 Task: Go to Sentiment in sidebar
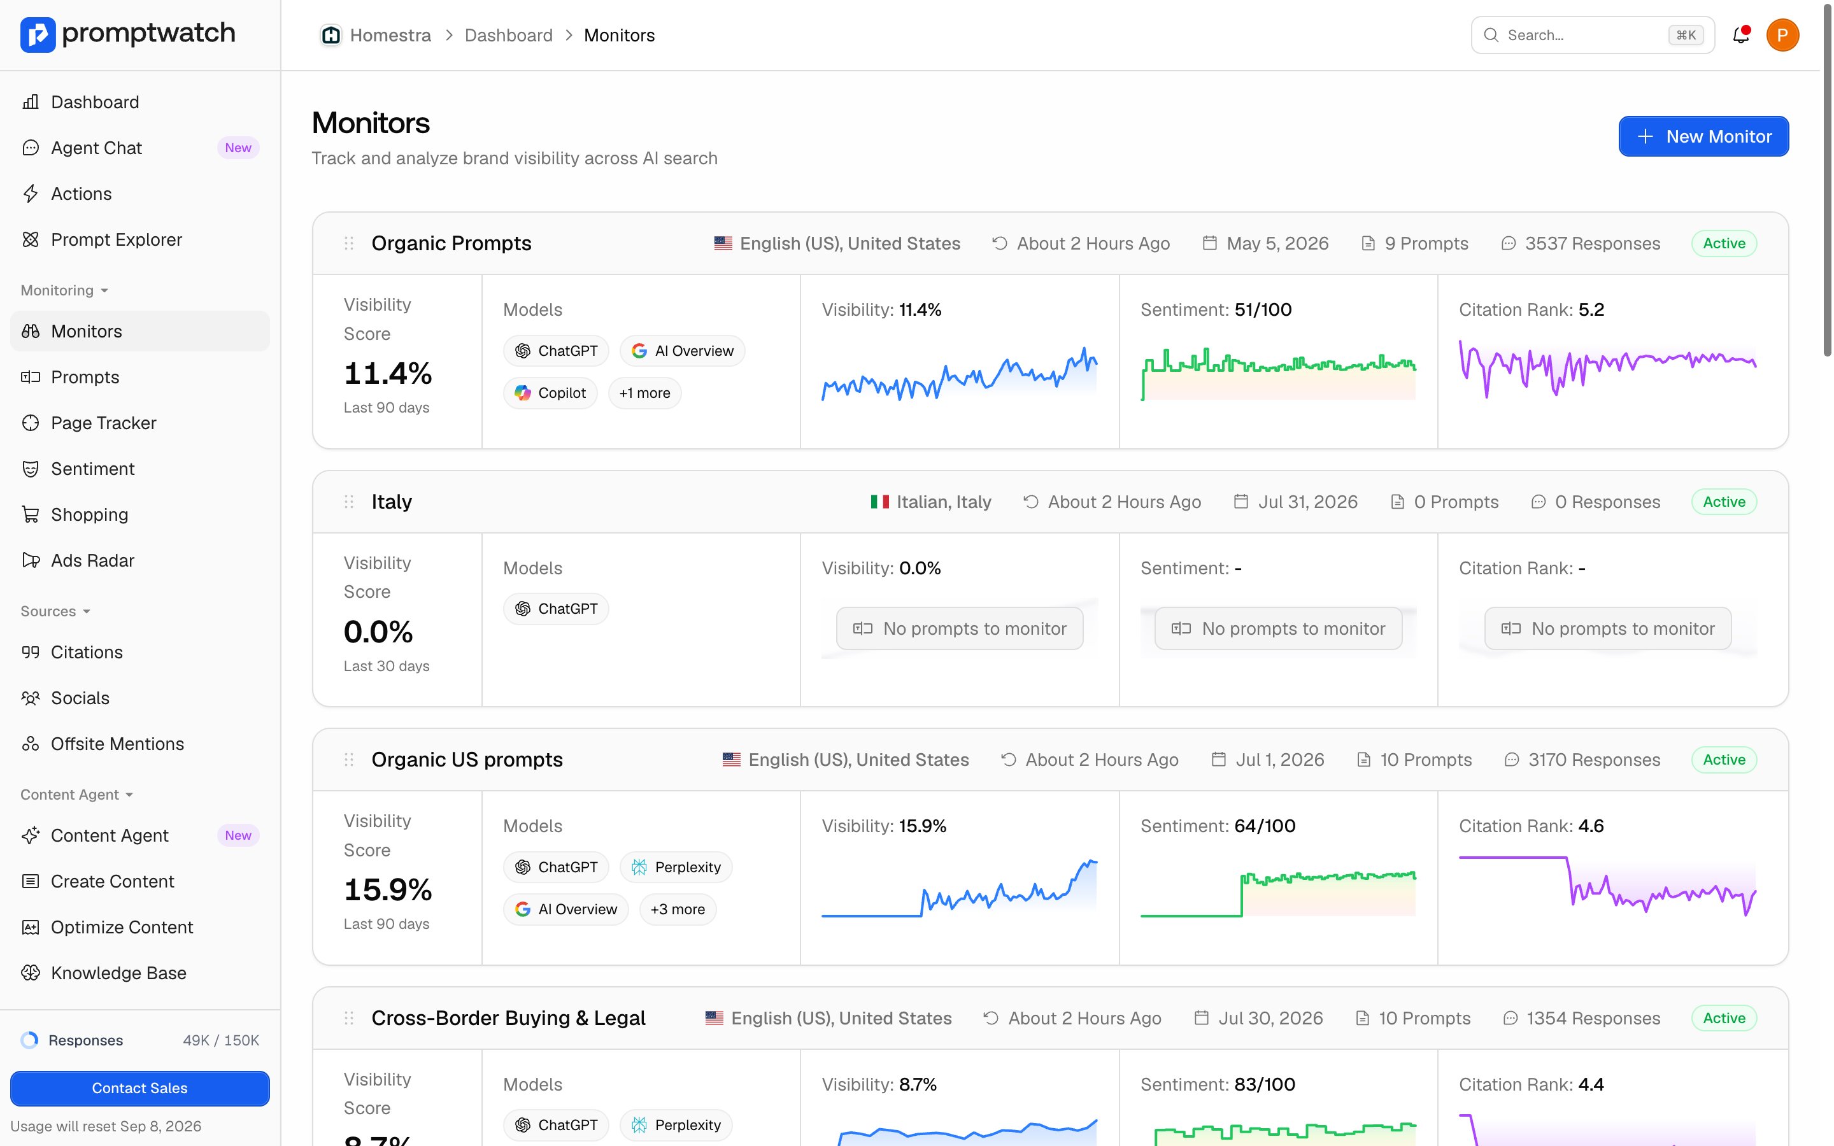140,469
